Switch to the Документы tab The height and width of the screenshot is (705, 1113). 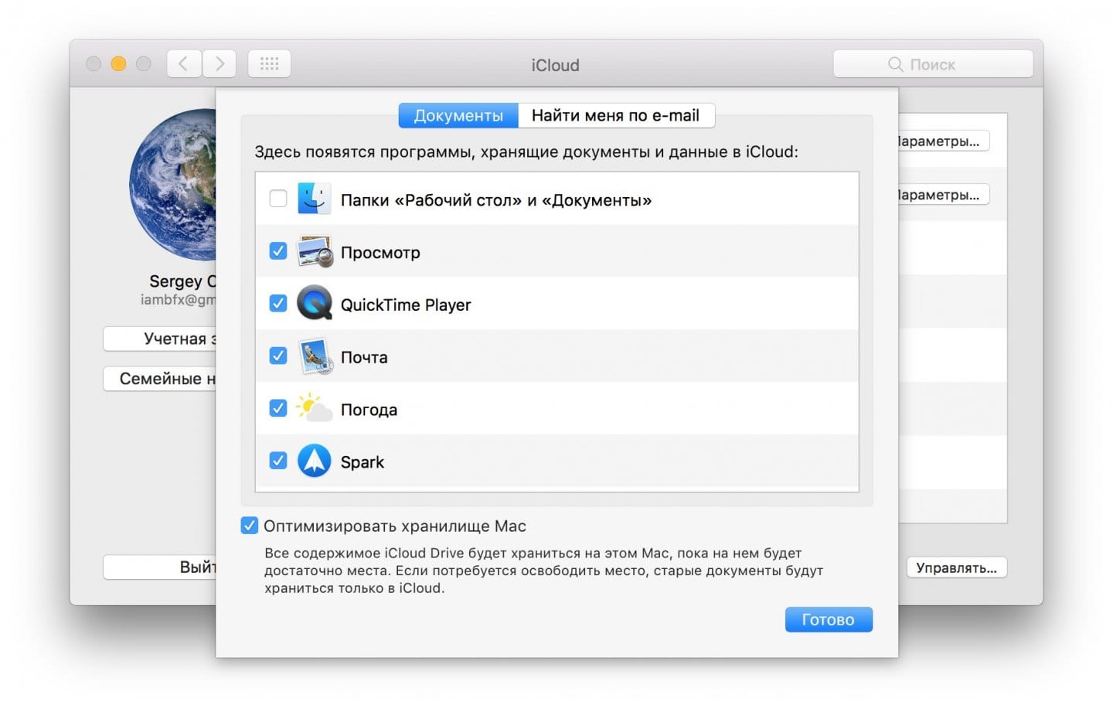458,115
